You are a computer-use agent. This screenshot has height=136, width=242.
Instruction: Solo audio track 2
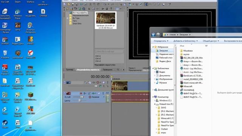103,93
